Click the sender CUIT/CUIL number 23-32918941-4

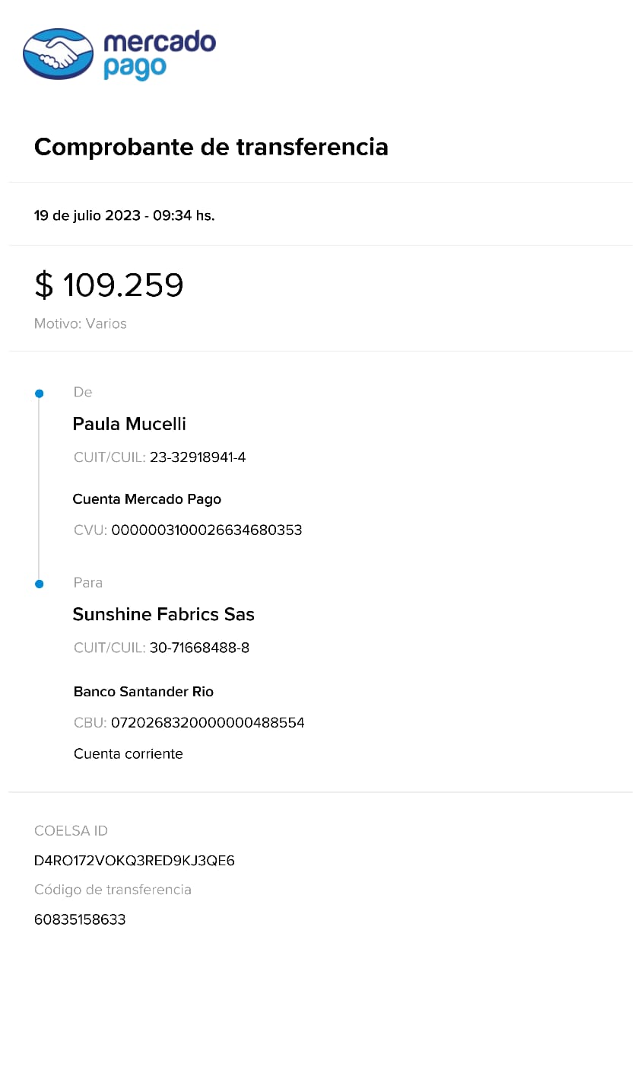(x=198, y=457)
